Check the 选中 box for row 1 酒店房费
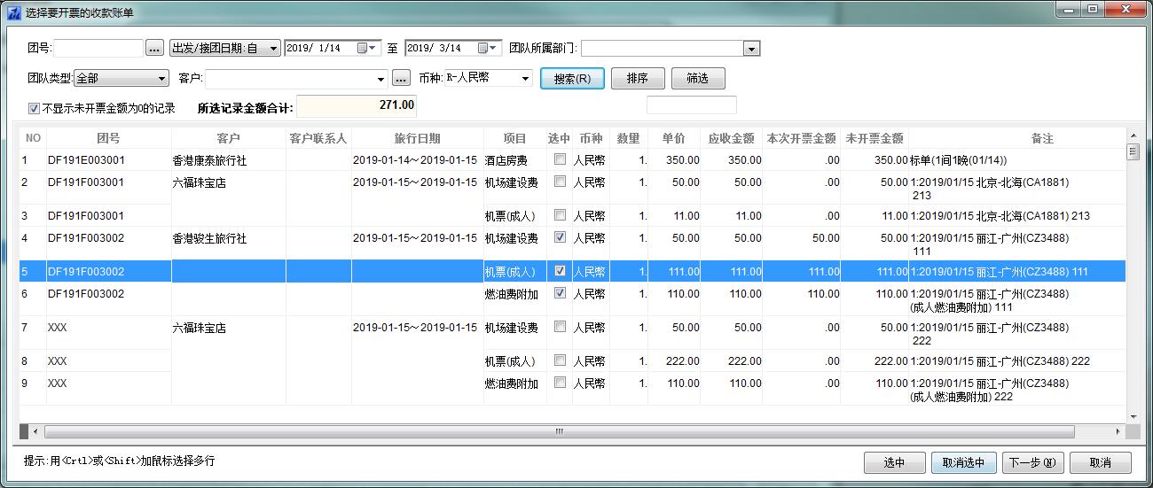 pyautogui.click(x=560, y=160)
